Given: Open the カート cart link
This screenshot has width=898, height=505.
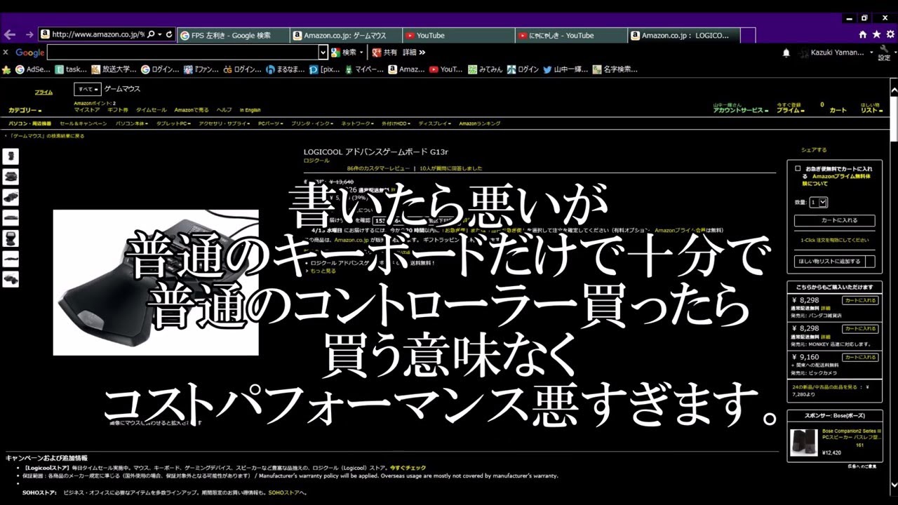Looking at the screenshot, I should tap(838, 110).
